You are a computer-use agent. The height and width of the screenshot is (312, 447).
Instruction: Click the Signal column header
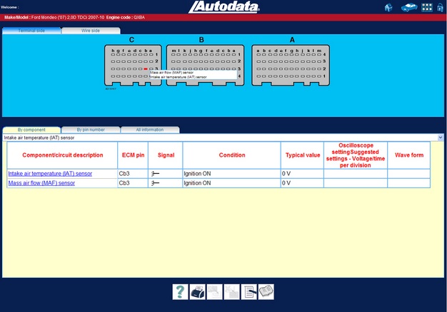(166, 155)
